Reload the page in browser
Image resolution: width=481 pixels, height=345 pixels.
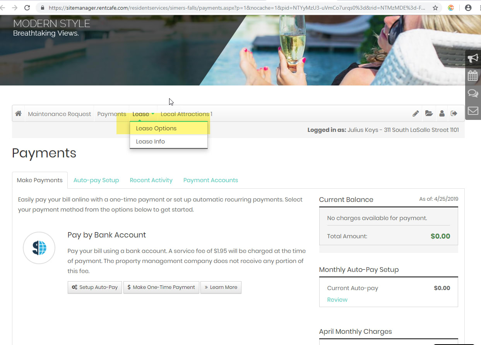pos(27,8)
